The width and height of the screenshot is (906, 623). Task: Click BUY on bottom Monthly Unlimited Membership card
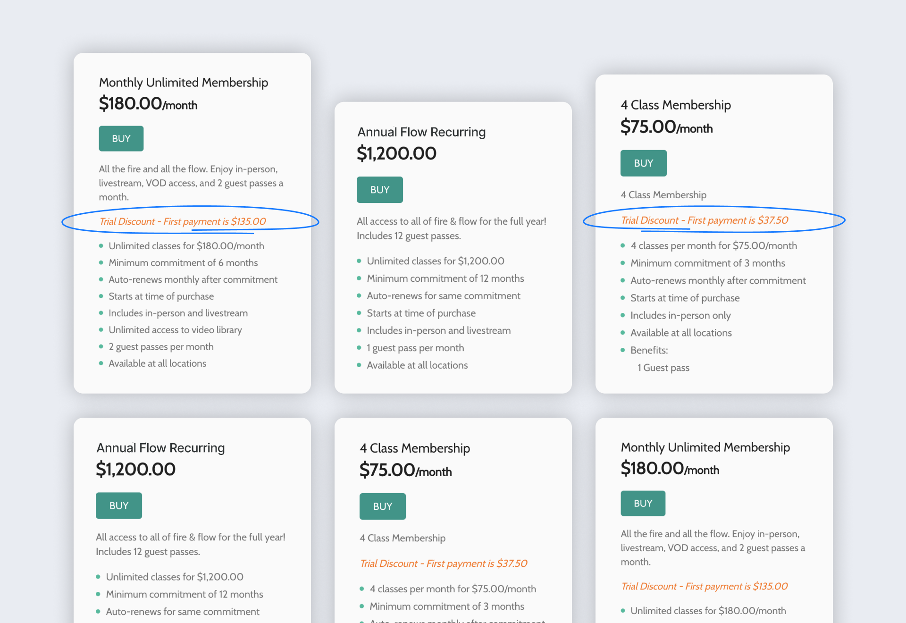pos(643,503)
